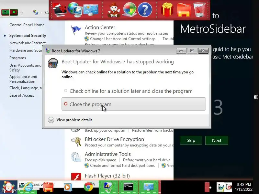Open the blue question mark help icon
The image size is (259, 194).
145,10
